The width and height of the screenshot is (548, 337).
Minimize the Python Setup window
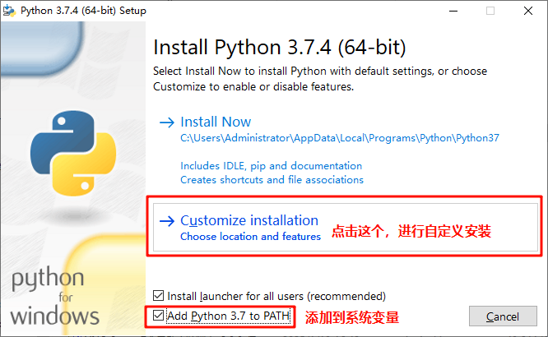(x=453, y=12)
